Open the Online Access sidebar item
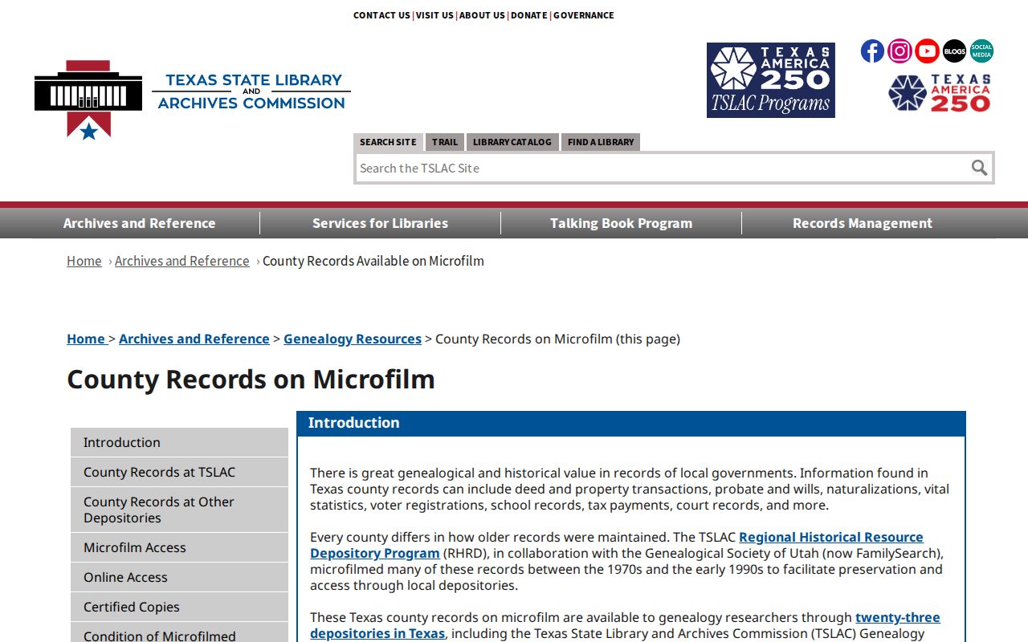This screenshot has height=642, width=1028. pyautogui.click(x=179, y=577)
